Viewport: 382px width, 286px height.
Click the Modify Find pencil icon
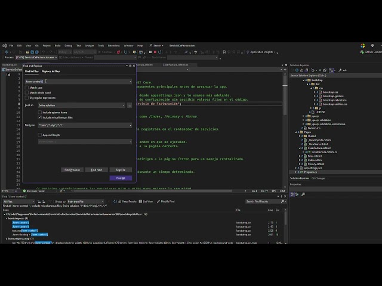[x=159, y=201]
